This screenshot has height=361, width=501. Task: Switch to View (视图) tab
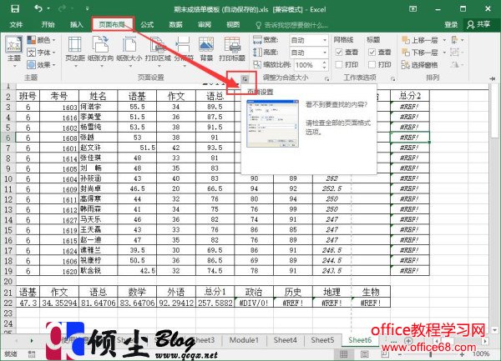tap(233, 24)
